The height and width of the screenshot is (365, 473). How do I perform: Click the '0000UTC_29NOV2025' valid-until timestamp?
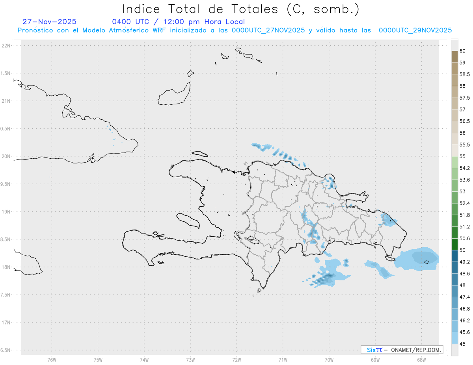point(415,30)
